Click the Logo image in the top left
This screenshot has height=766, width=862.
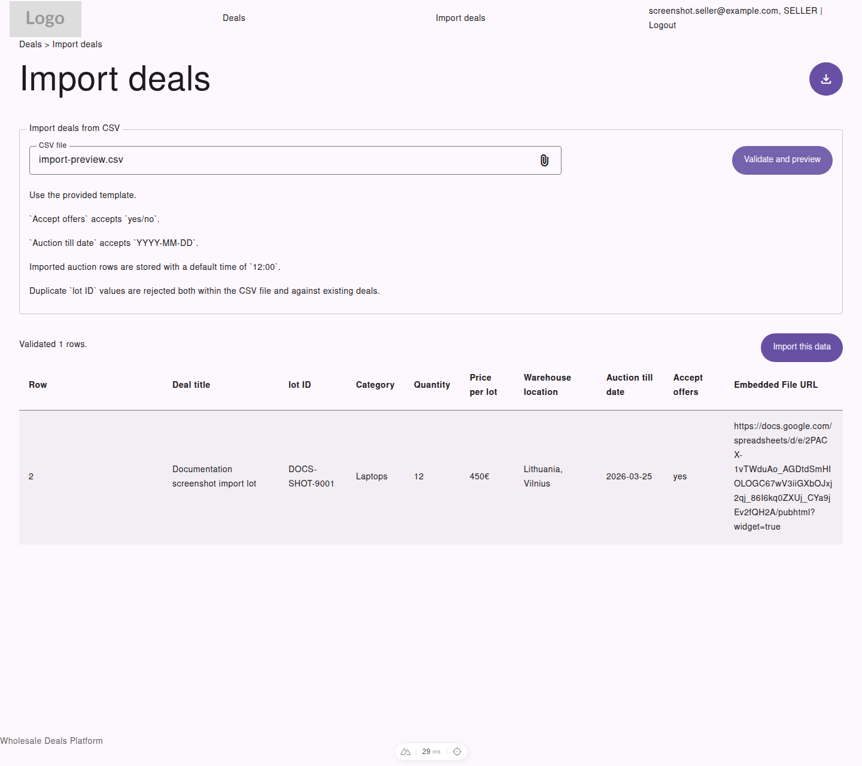coord(45,19)
